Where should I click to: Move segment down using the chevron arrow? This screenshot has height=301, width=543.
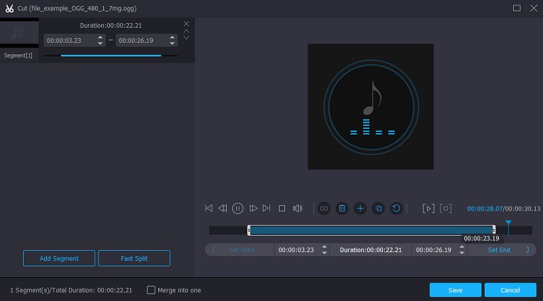187,38
